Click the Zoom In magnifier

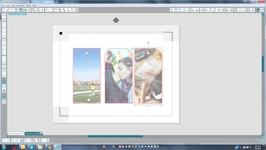coord(60,10)
